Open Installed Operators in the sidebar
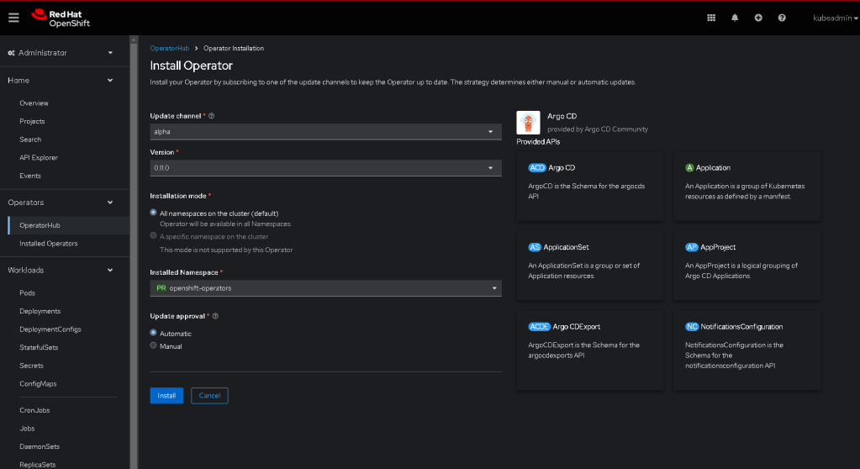Image resolution: width=860 pixels, height=469 pixels. pyautogui.click(x=48, y=244)
